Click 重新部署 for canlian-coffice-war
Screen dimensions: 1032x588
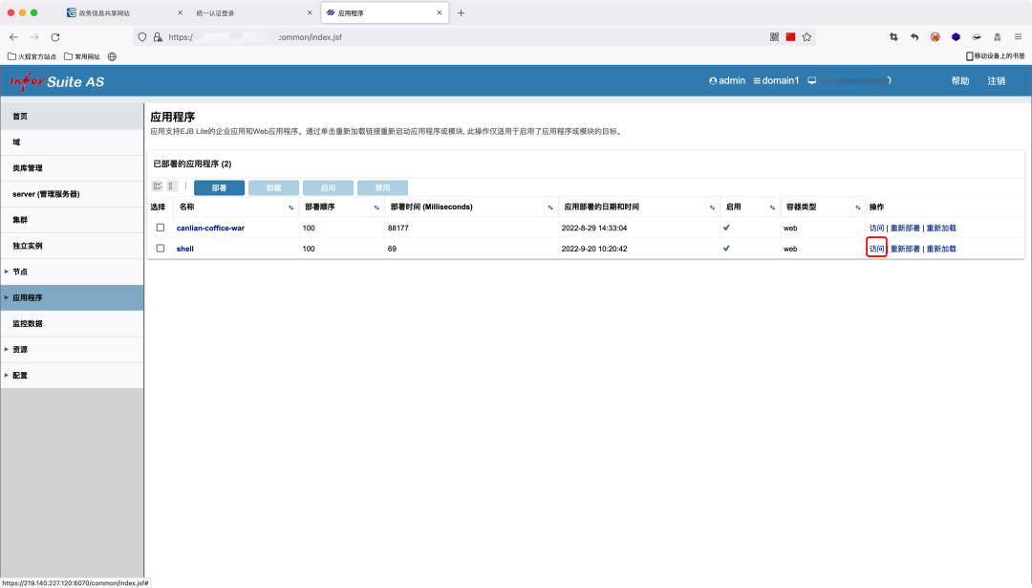point(905,229)
